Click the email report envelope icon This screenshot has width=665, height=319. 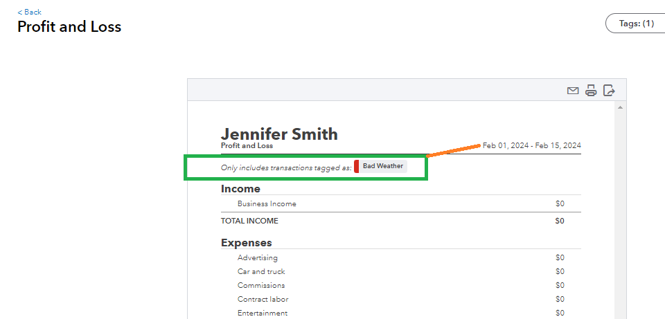573,91
